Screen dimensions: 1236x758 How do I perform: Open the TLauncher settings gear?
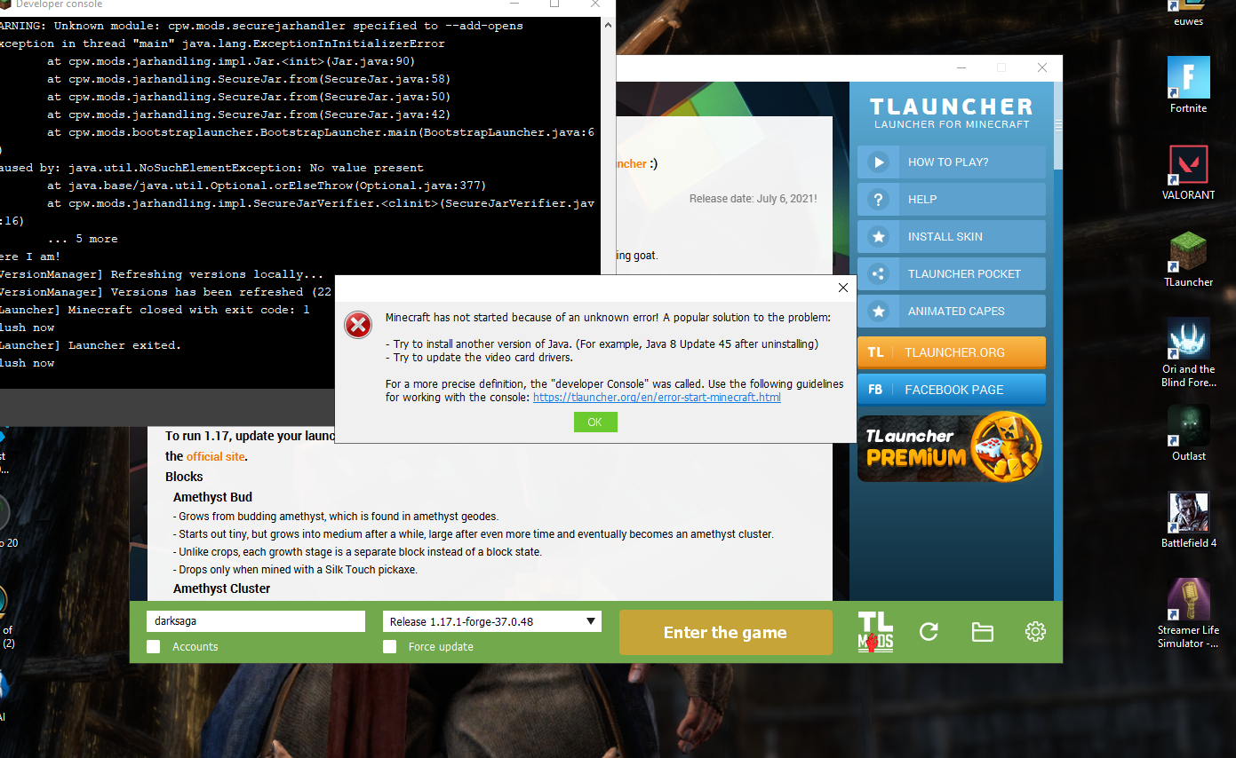coord(1035,632)
